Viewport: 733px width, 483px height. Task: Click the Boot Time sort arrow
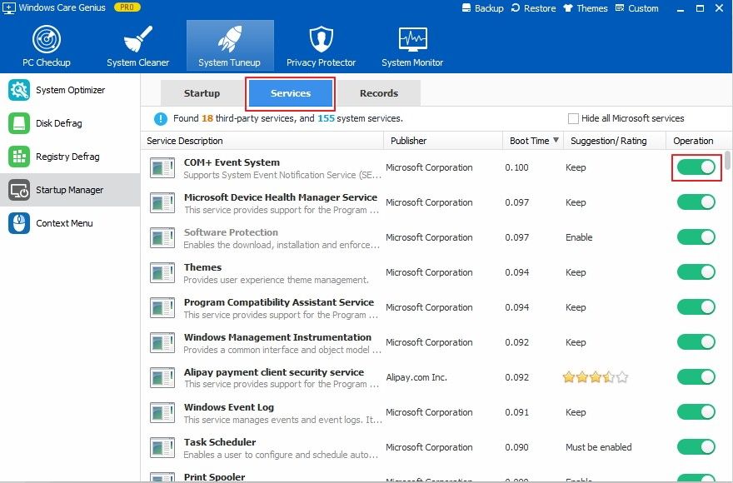(x=556, y=140)
